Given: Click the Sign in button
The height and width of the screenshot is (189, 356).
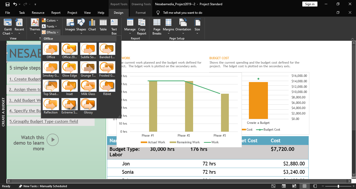Looking at the screenshot, I should pyautogui.click(x=310, y=4).
